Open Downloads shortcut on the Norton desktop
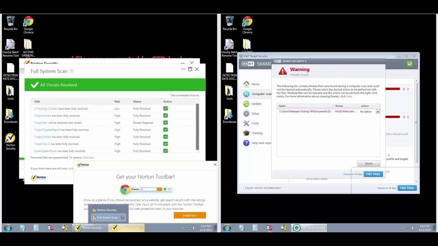 coord(11,116)
